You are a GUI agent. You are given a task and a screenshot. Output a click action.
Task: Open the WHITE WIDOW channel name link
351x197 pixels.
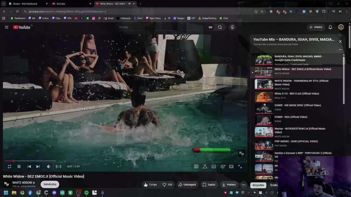22,183
